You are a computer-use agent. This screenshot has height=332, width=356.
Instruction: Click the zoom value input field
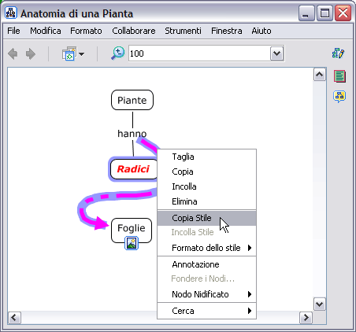tap(199, 53)
